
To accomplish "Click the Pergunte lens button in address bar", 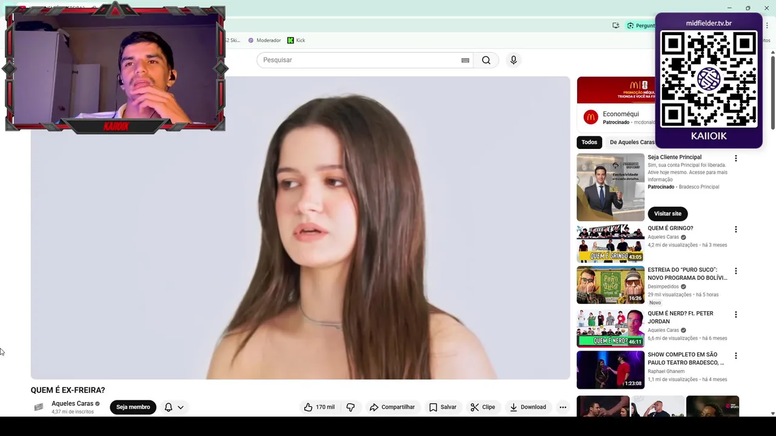I will [x=640, y=25].
